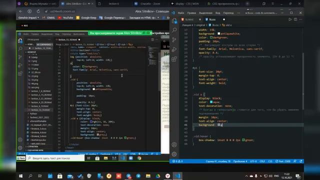Open the Файл menu in the right VS Code
This screenshot has width=320, height=180.
point(181,13)
